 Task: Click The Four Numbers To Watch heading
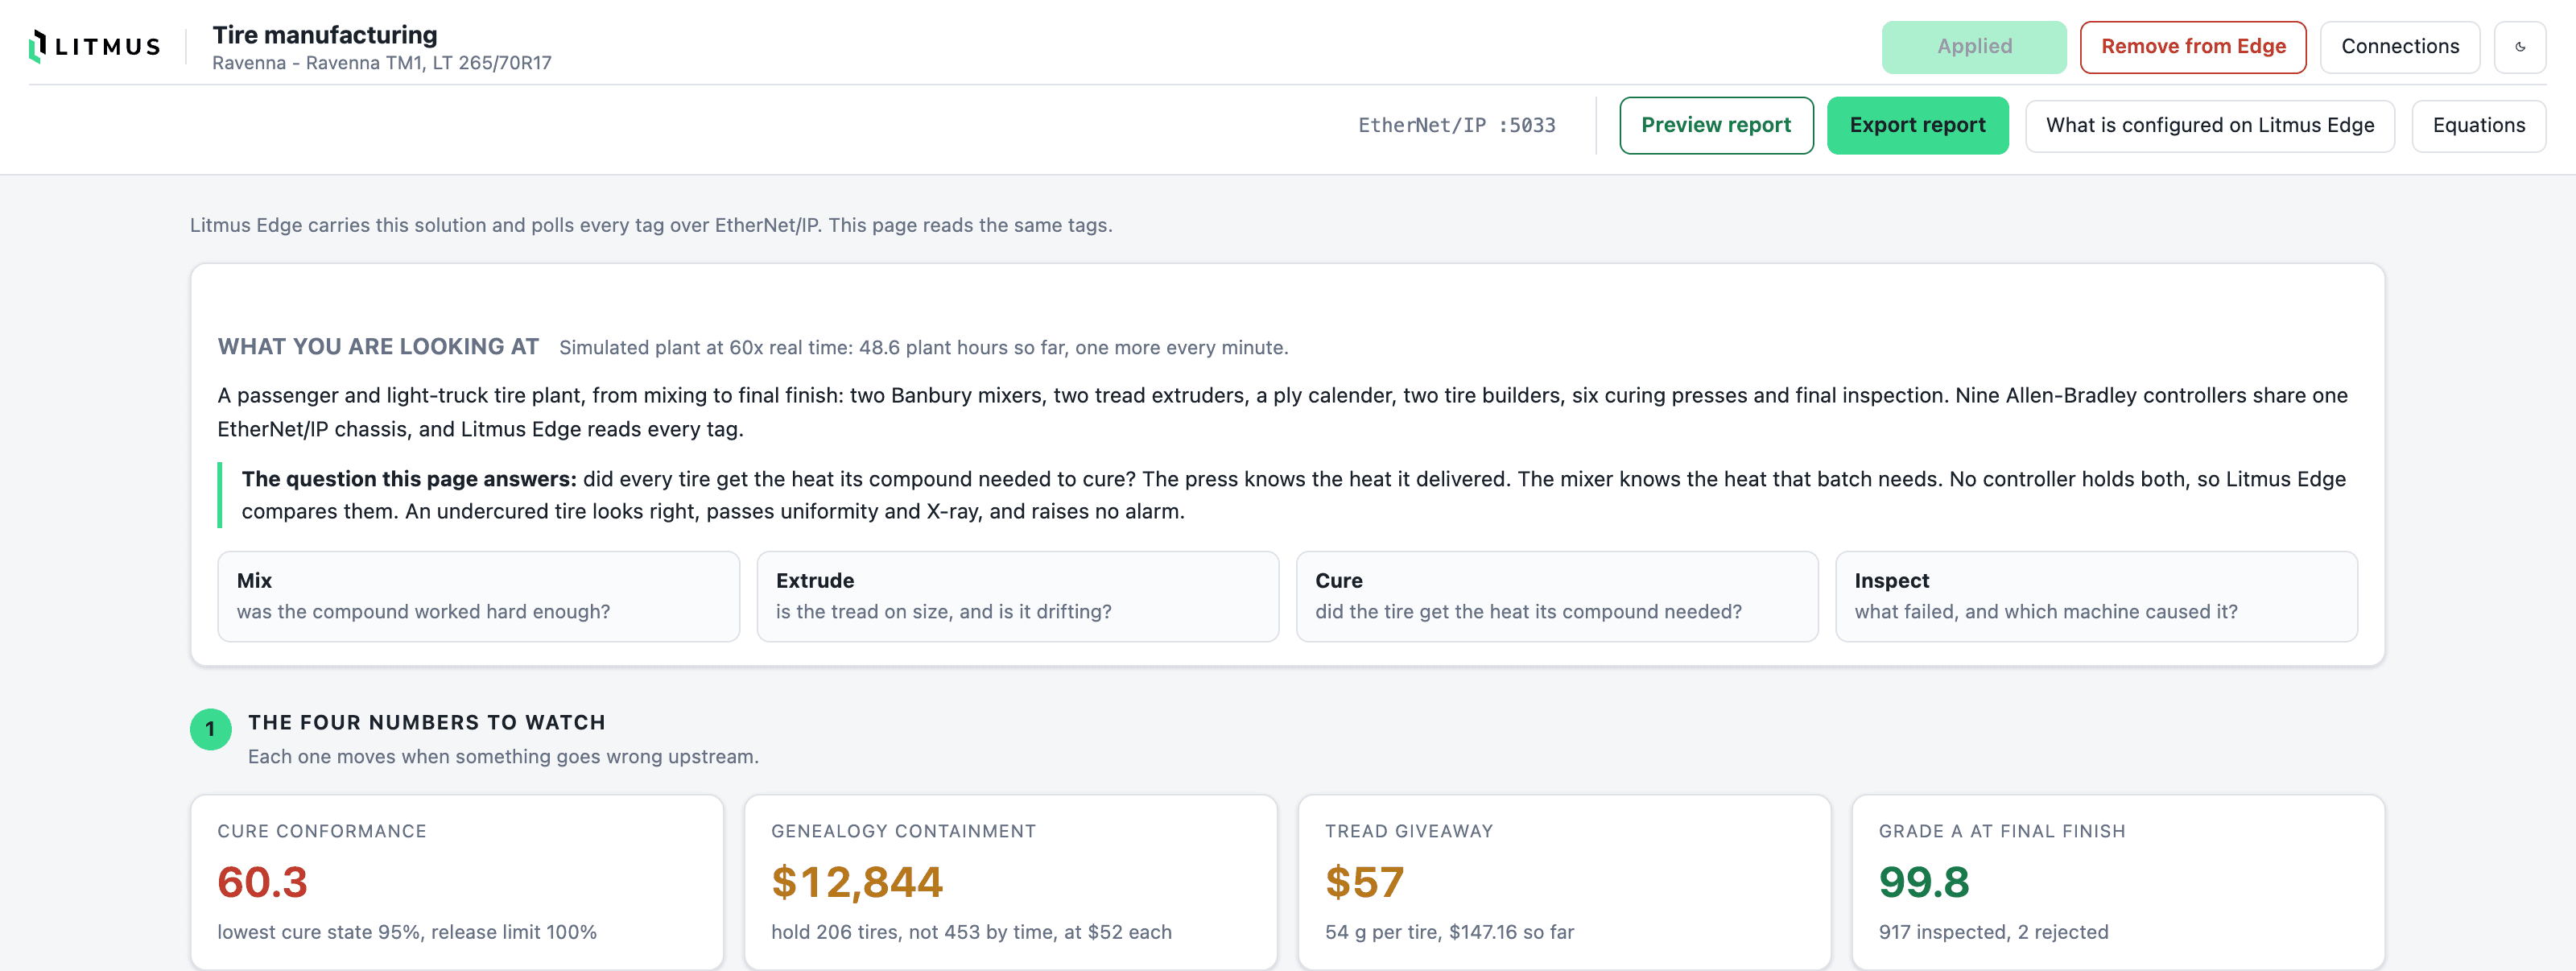(427, 722)
